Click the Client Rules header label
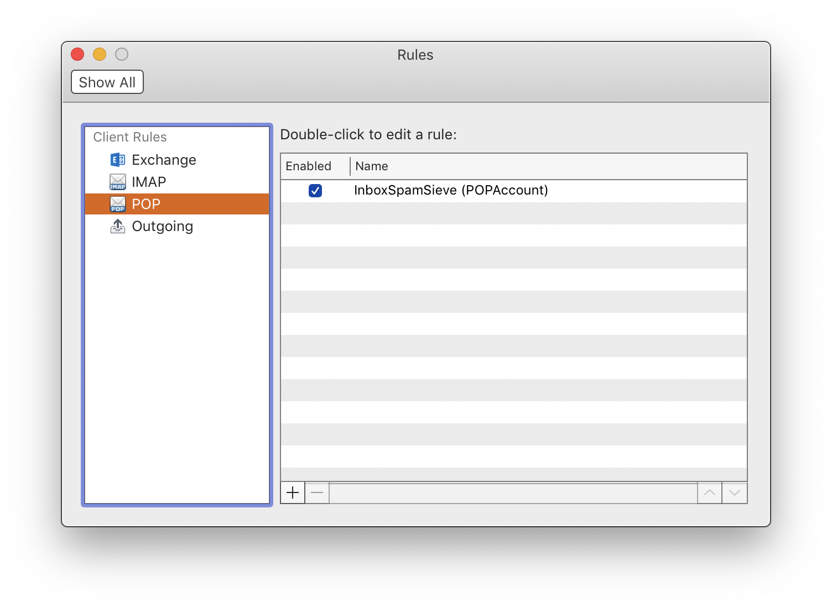This screenshot has height=608, width=832. click(x=130, y=137)
